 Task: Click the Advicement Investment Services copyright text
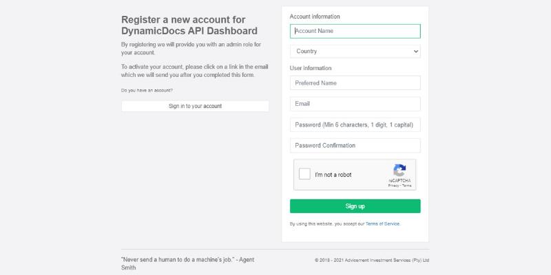point(372,261)
